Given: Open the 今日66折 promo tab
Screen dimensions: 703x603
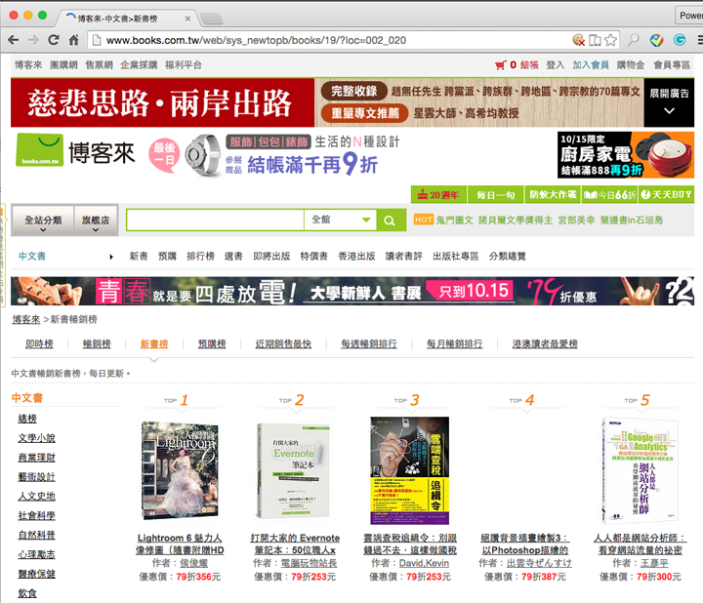Looking at the screenshot, I should 609,194.
